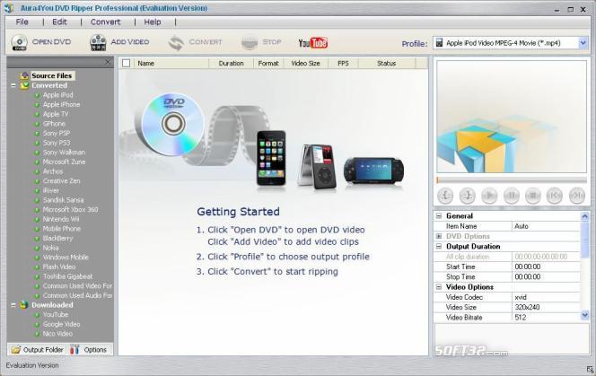The height and width of the screenshot is (376, 596).
Task: Play the preview video
Action: coord(489,196)
